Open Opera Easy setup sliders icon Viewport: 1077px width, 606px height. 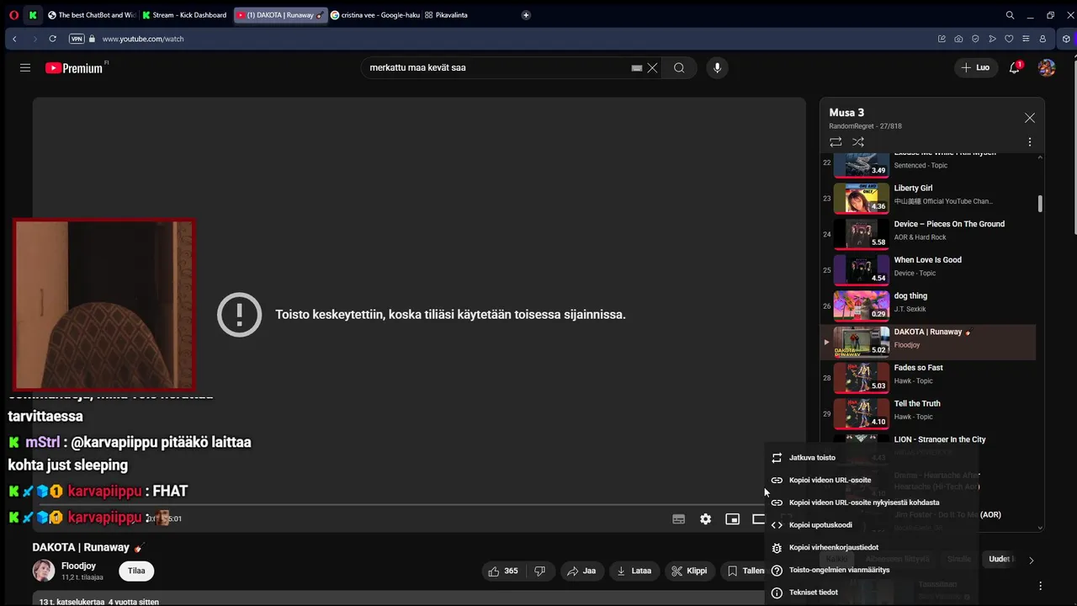tap(1026, 39)
